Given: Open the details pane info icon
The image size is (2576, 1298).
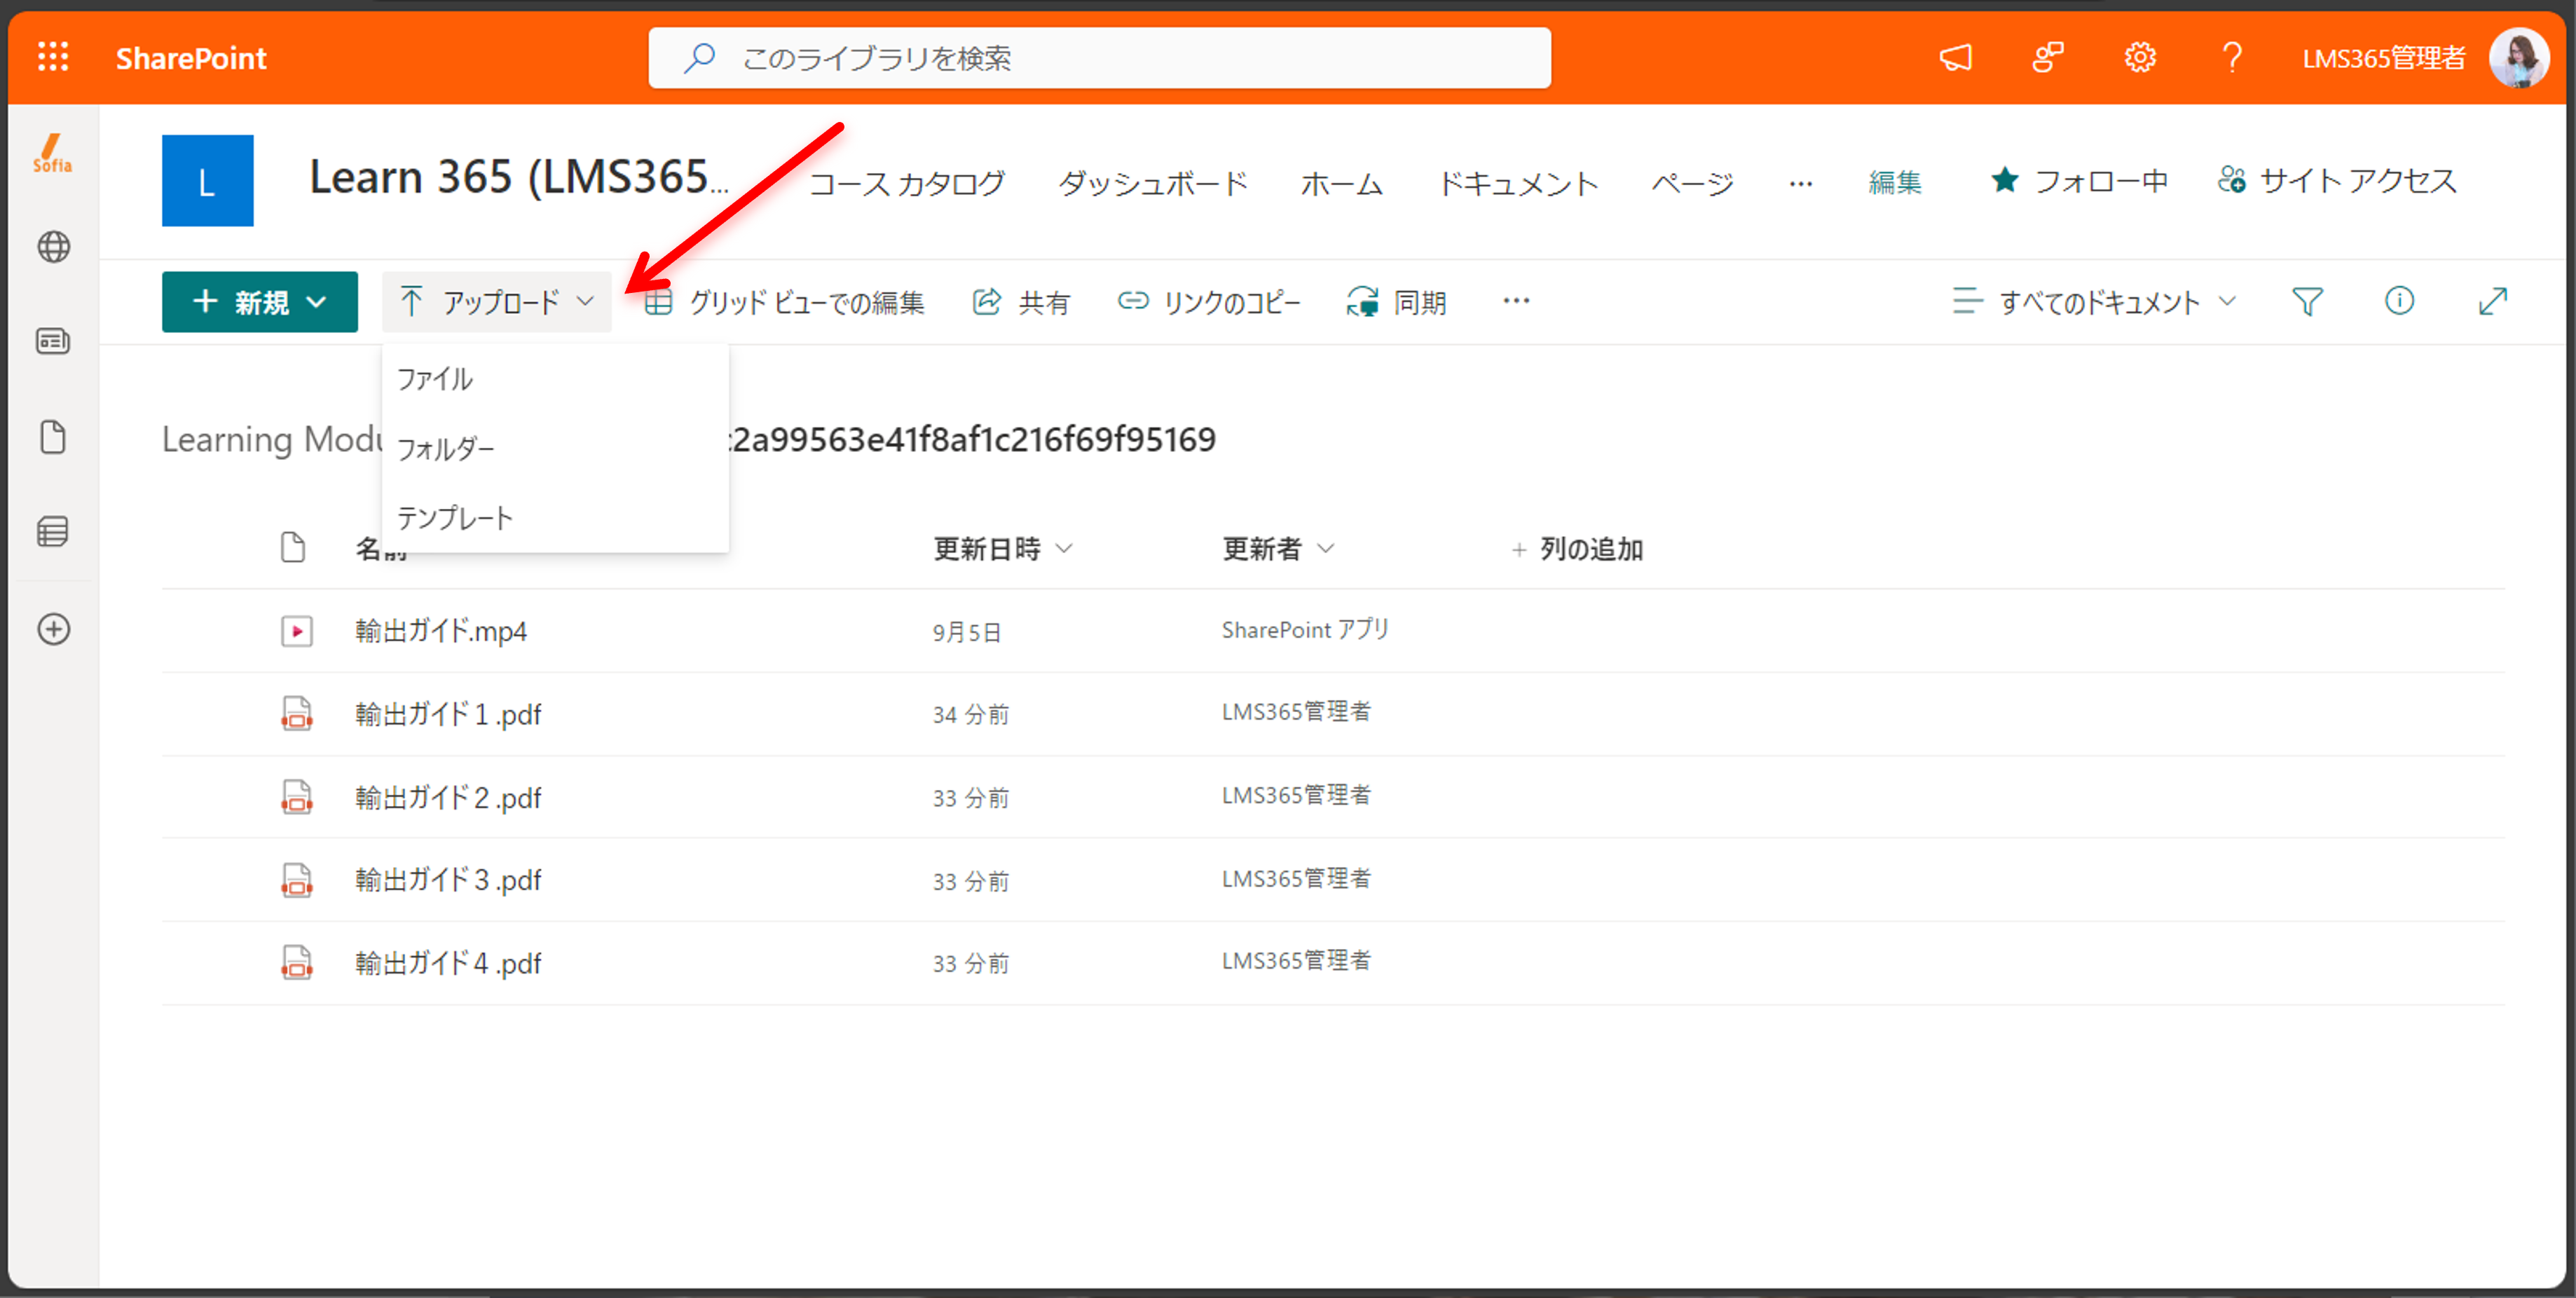Looking at the screenshot, I should [2399, 300].
